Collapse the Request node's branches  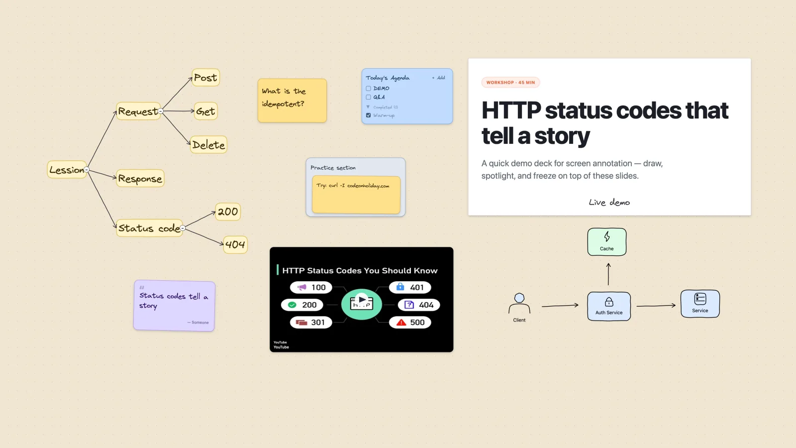pos(160,111)
